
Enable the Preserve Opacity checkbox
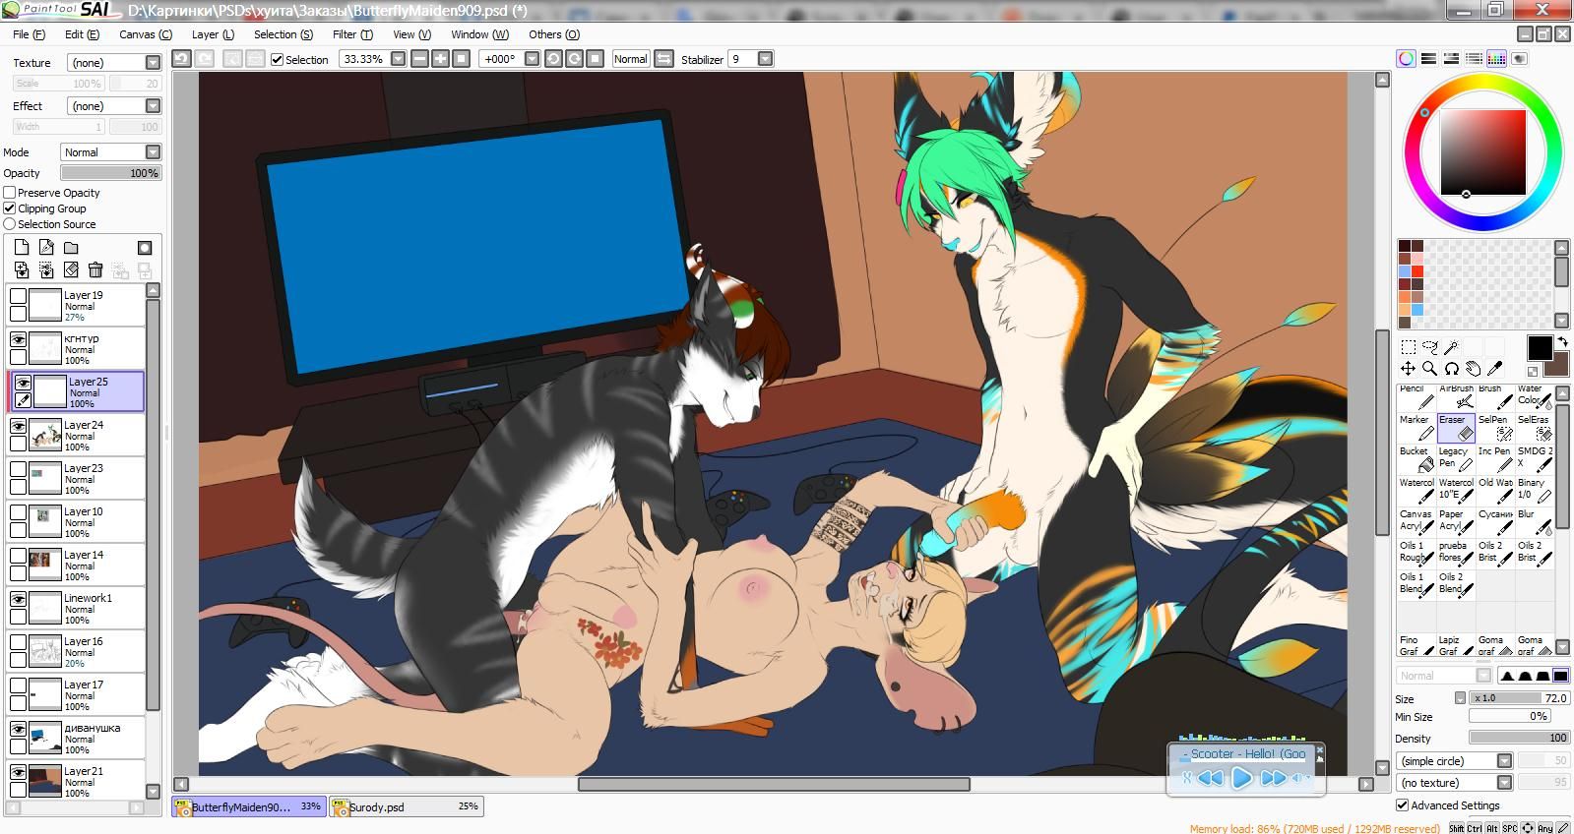(x=10, y=193)
